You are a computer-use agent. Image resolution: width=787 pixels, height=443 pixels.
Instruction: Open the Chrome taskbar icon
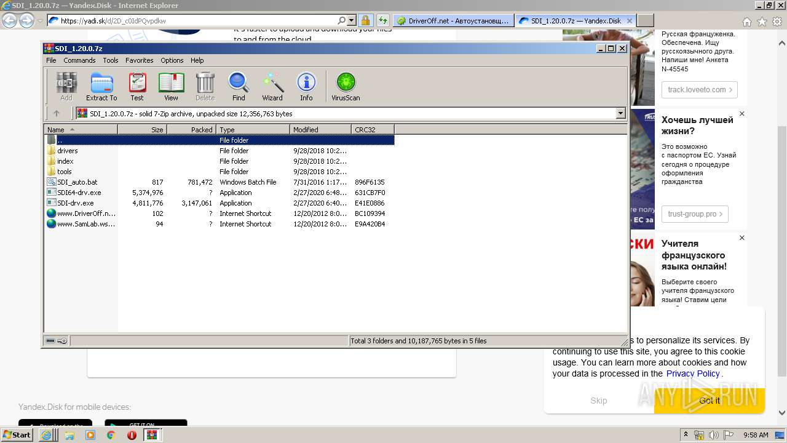pos(111,435)
